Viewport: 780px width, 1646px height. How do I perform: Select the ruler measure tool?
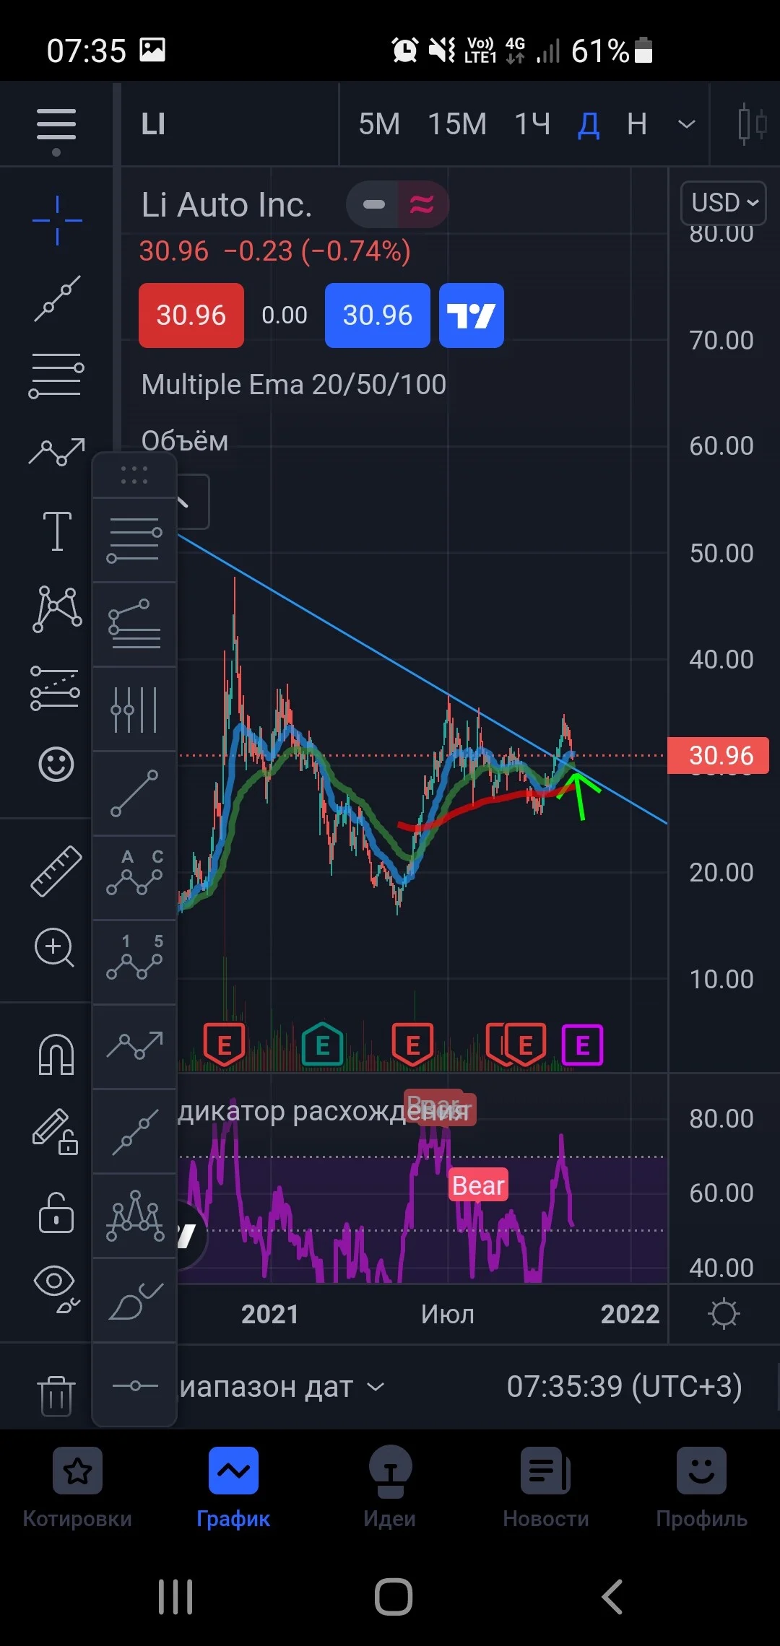[x=56, y=871]
